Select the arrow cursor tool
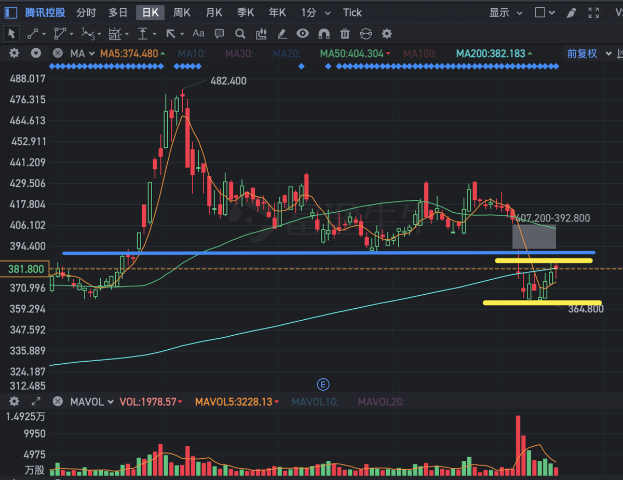623x480 pixels. [11, 34]
